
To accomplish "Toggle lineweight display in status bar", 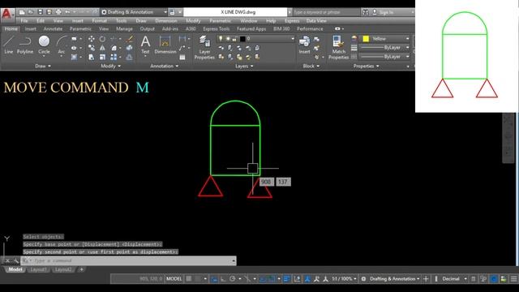I will [286, 279].
